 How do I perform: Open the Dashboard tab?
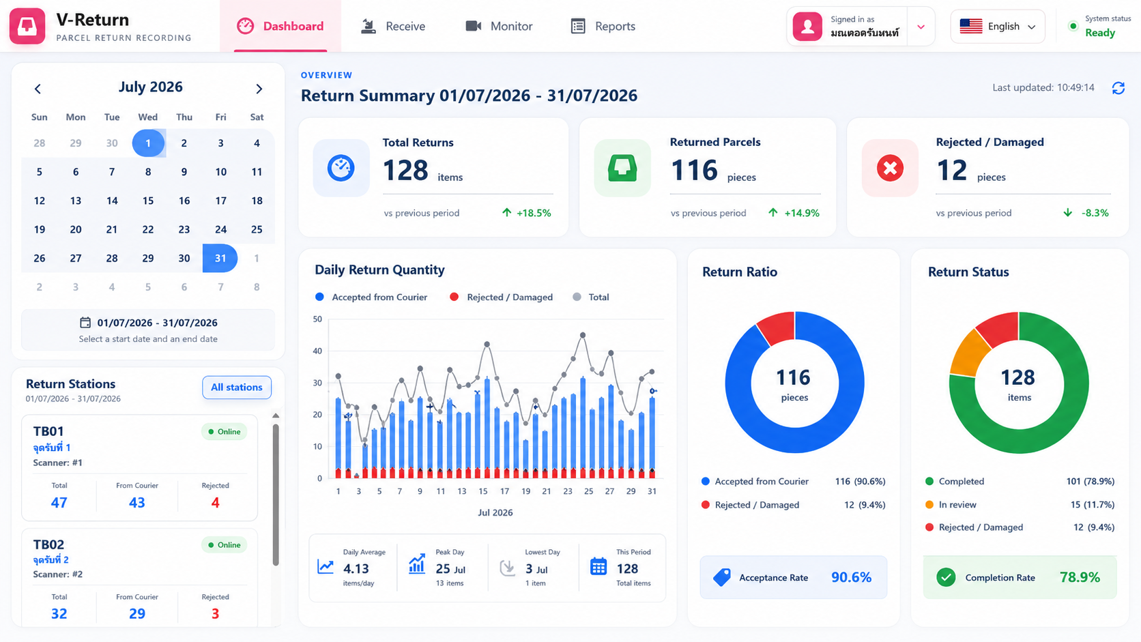[x=280, y=26]
